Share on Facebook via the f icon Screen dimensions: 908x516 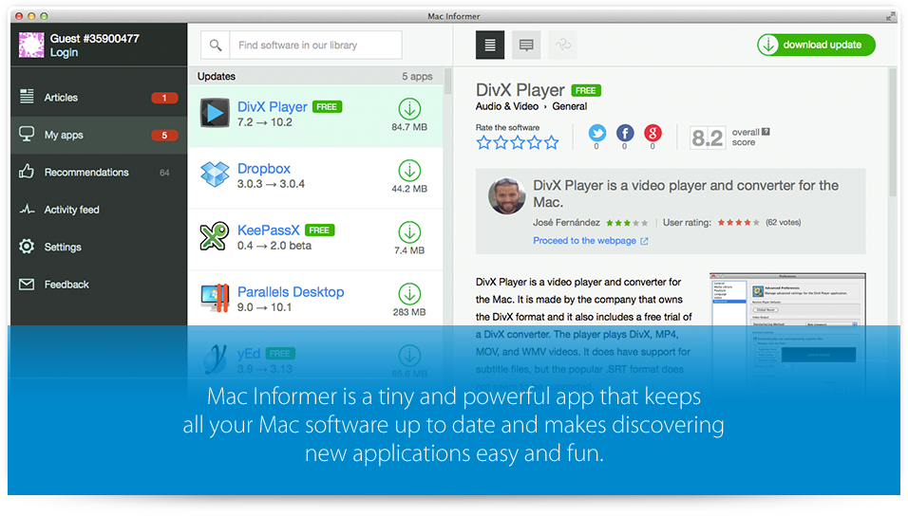625,133
